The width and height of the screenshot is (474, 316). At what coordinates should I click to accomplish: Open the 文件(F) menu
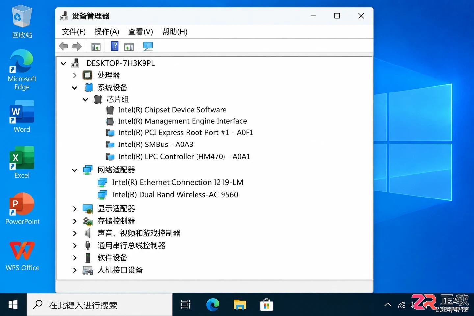coord(74,32)
